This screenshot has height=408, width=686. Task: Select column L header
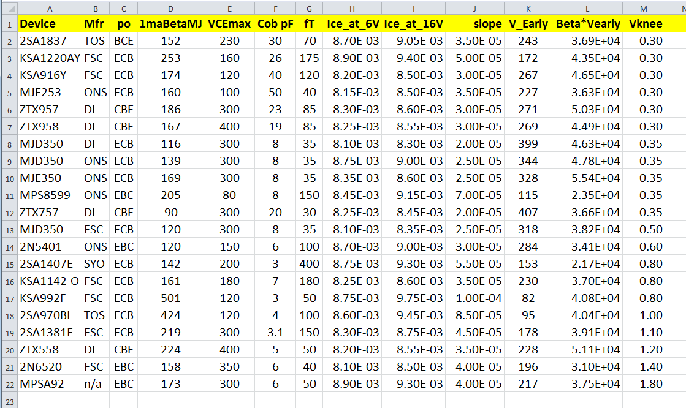587,9
